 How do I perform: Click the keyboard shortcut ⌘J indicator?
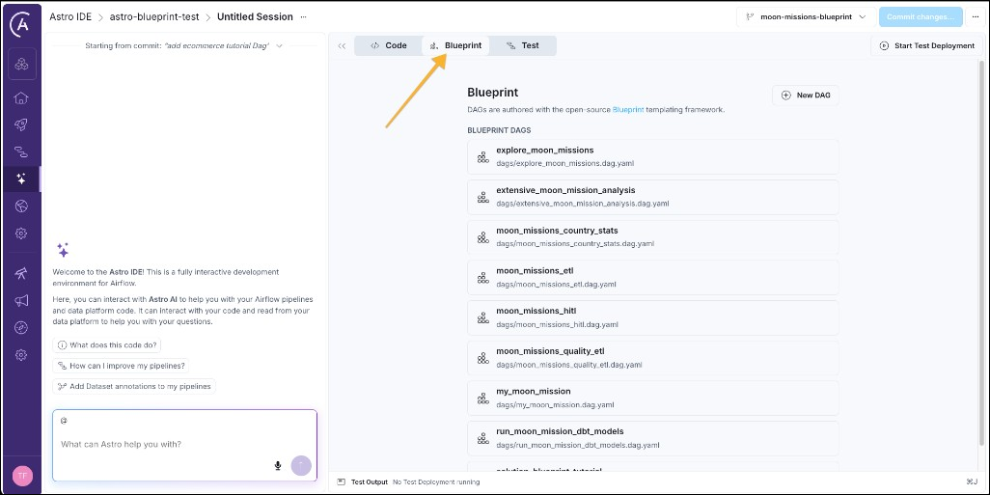972,481
